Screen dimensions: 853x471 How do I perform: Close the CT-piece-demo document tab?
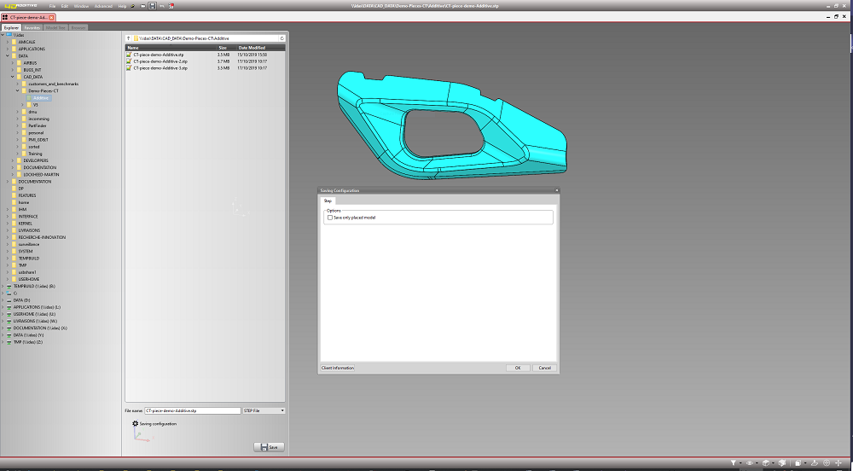pos(51,16)
